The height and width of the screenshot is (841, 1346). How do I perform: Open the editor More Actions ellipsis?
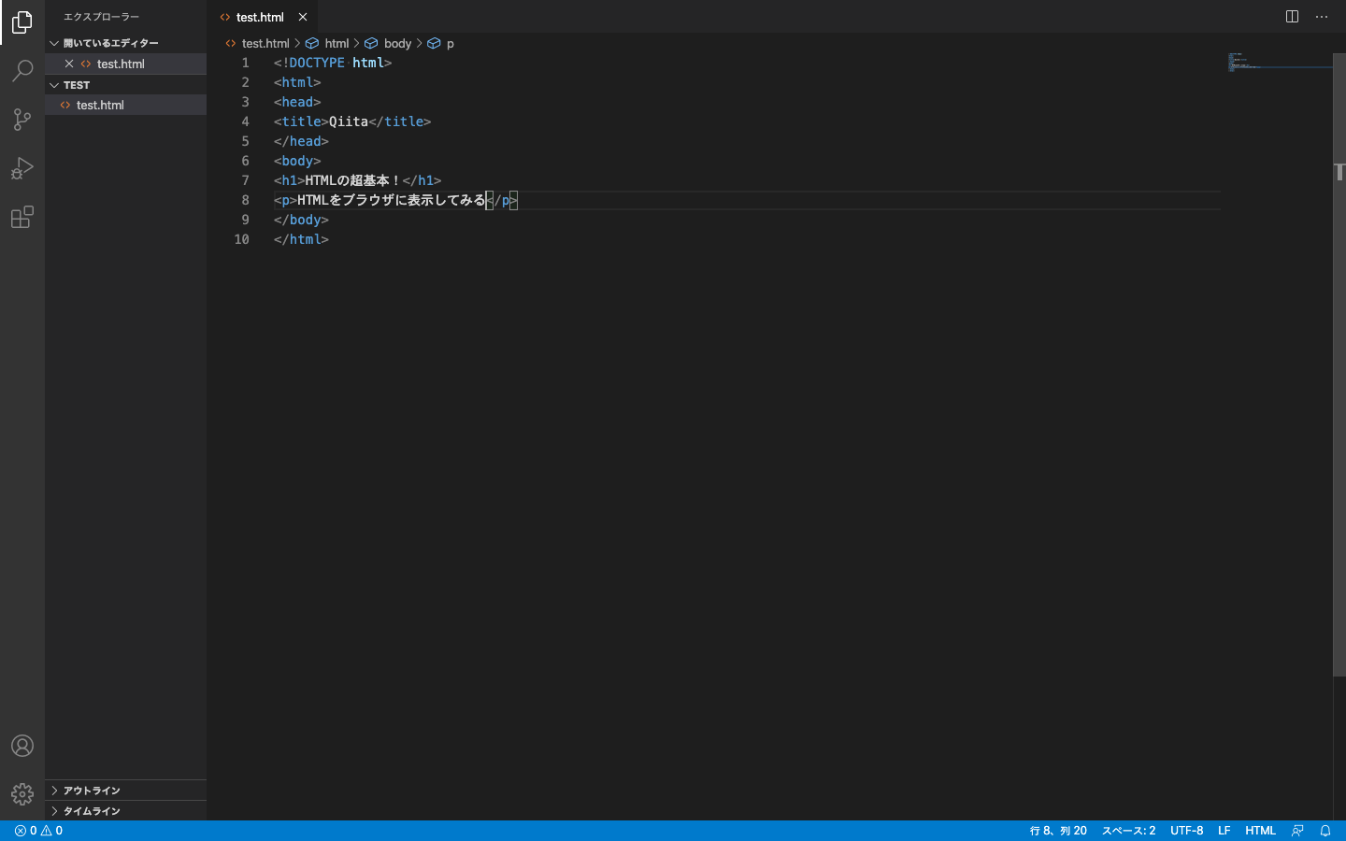coord(1322,17)
